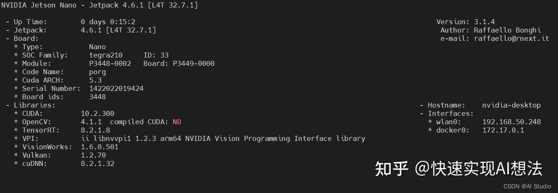Select the CUDA version 10.2.300
This screenshot has height=193, width=558.
tap(97, 113)
